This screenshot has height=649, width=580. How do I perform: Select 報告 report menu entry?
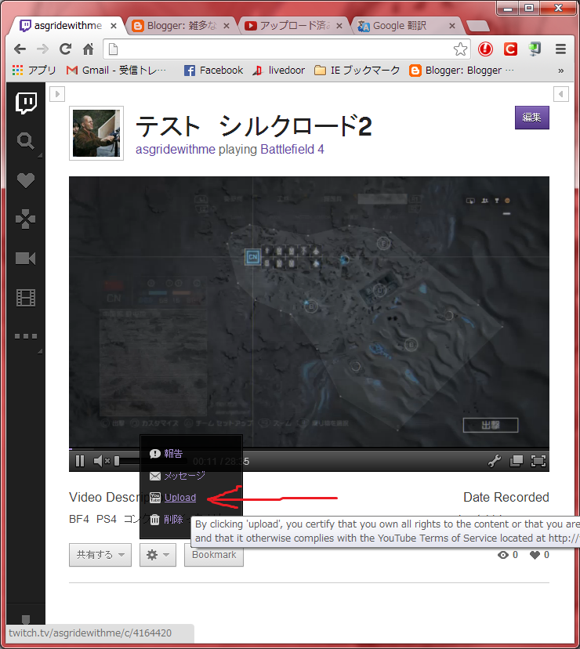[166, 454]
